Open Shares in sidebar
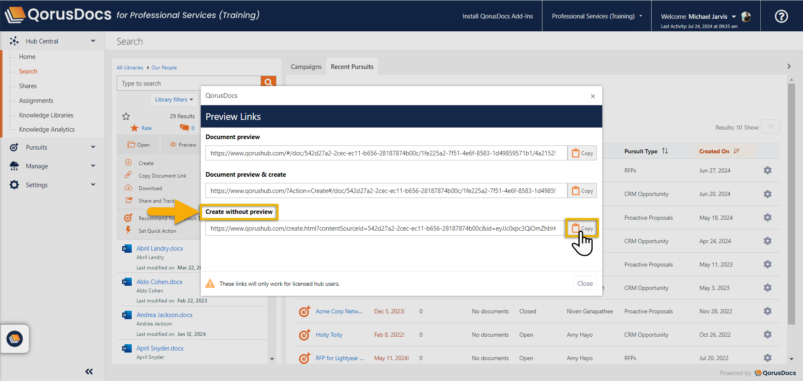Image resolution: width=803 pixels, height=381 pixels. (x=28, y=86)
